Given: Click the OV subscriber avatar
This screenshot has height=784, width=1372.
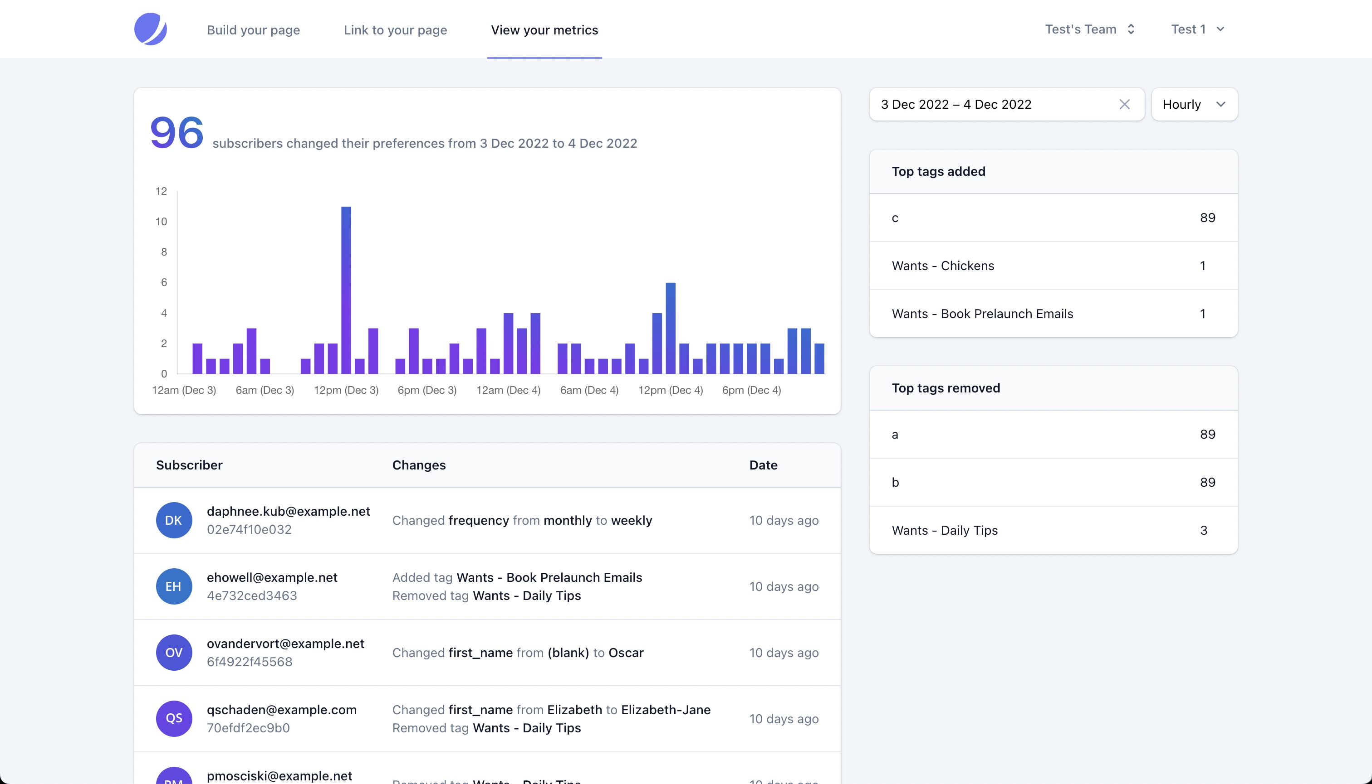Looking at the screenshot, I should [174, 653].
